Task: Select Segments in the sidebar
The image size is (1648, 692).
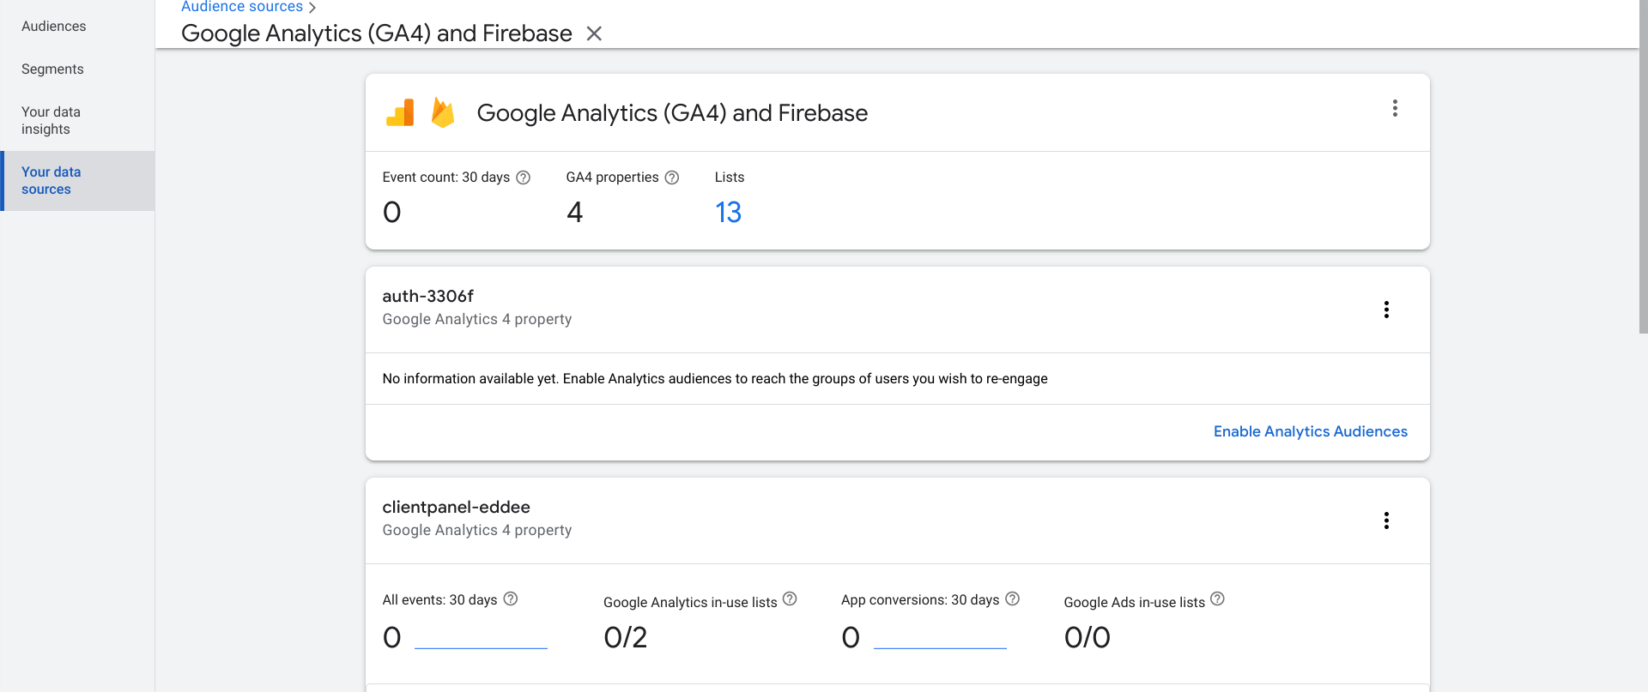Action: 52,69
